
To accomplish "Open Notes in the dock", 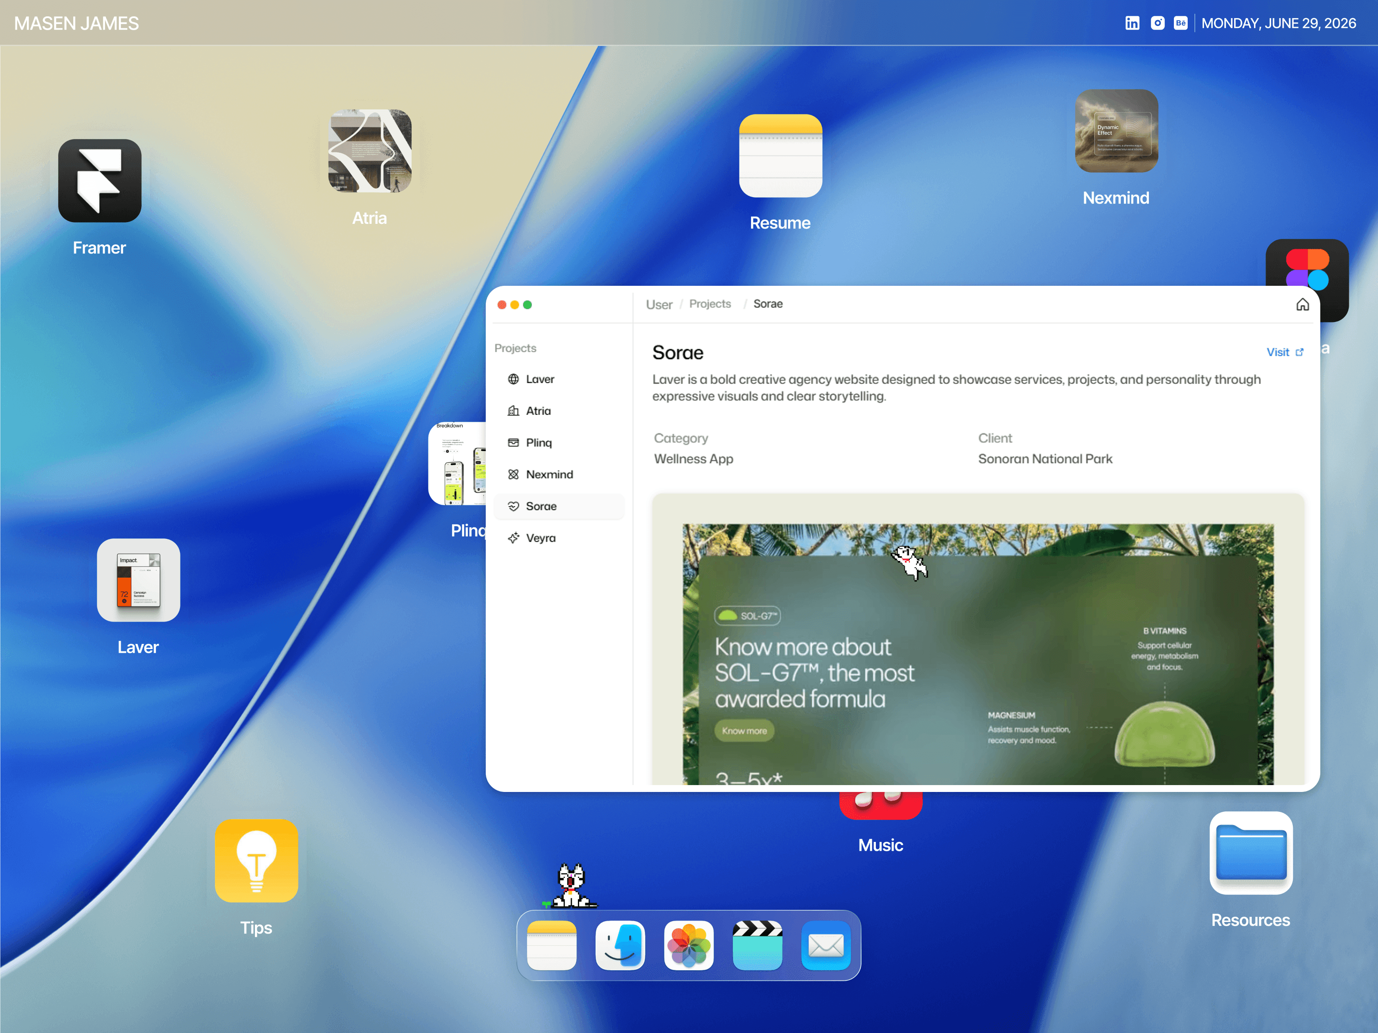I will pyautogui.click(x=552, y=945).
